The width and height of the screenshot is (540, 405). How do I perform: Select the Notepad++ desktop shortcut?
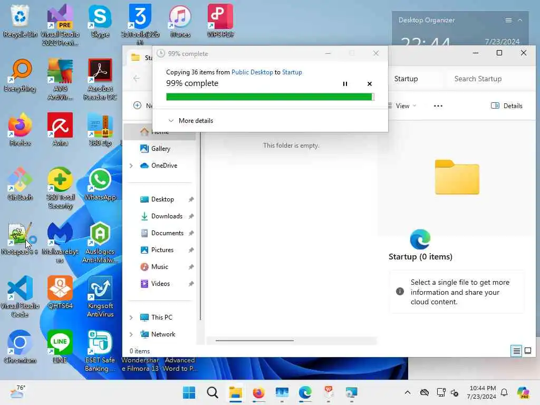pyautogui.click(x=20, y=238)
